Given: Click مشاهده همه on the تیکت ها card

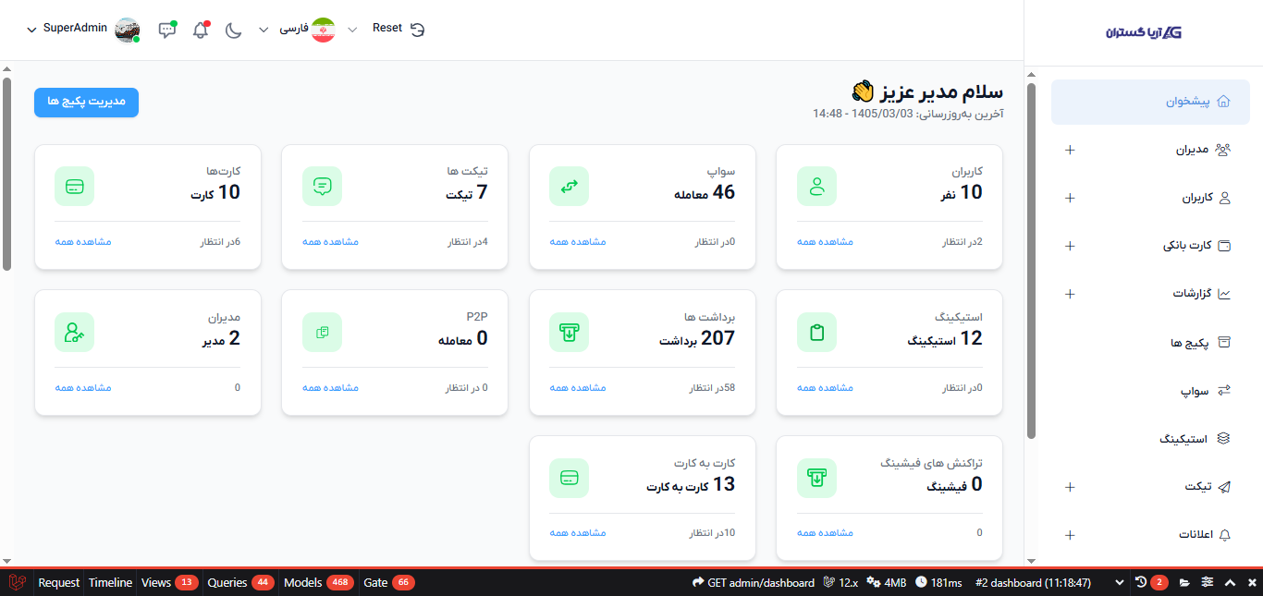Looking at the screenshot, I should tap(330, 242).
